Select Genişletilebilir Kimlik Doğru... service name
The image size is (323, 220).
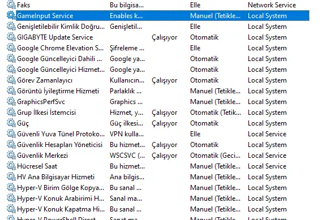[61, 27]
